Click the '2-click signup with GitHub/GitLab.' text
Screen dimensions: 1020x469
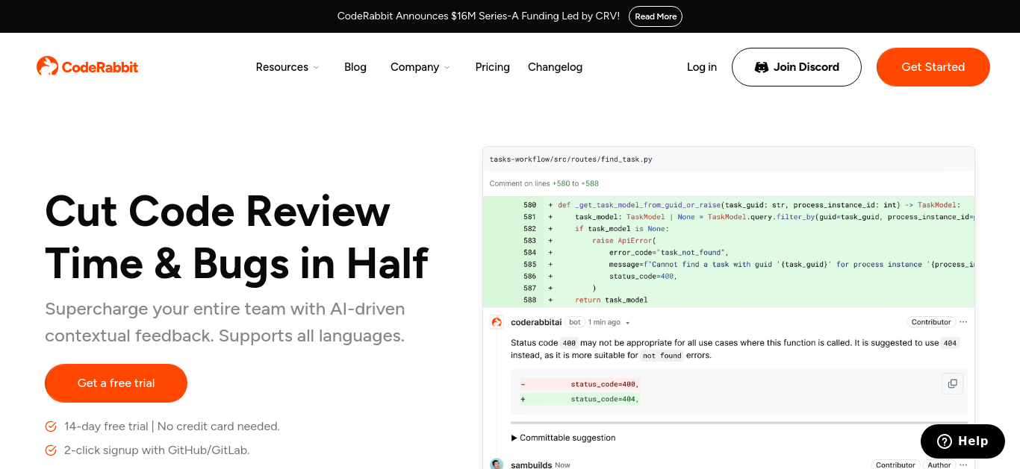pyautogui.click(x=157, y=450)
